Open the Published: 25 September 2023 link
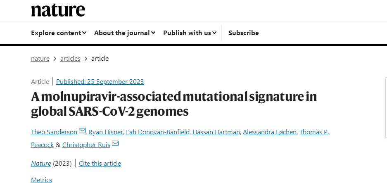Viewport: 387px width, 183px height. tap(100, 81)
